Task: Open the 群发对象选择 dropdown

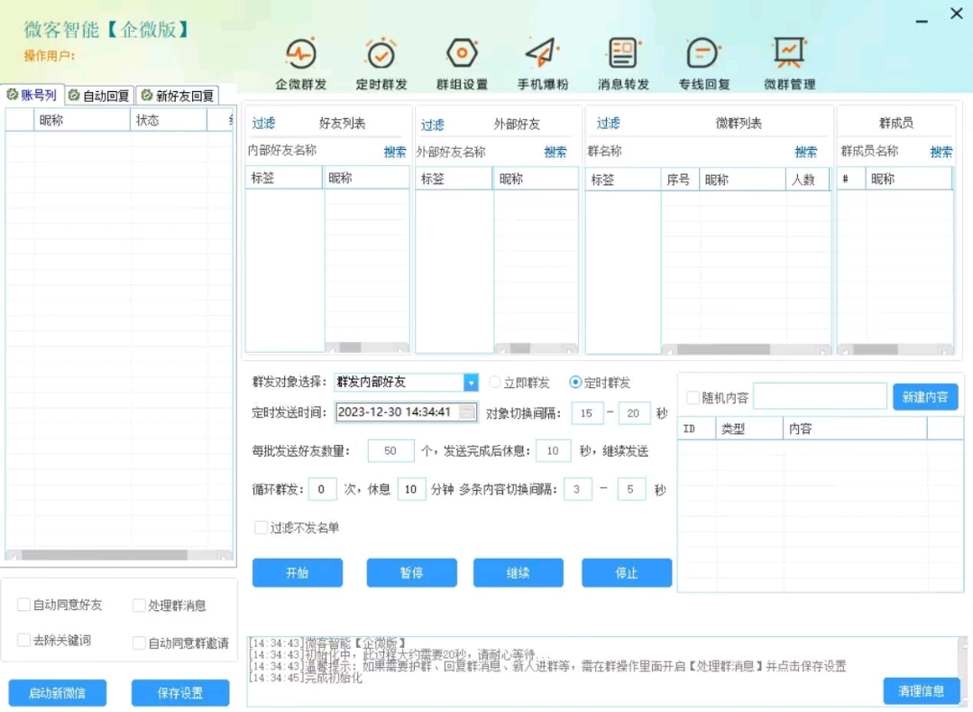Action: (471, 382)
